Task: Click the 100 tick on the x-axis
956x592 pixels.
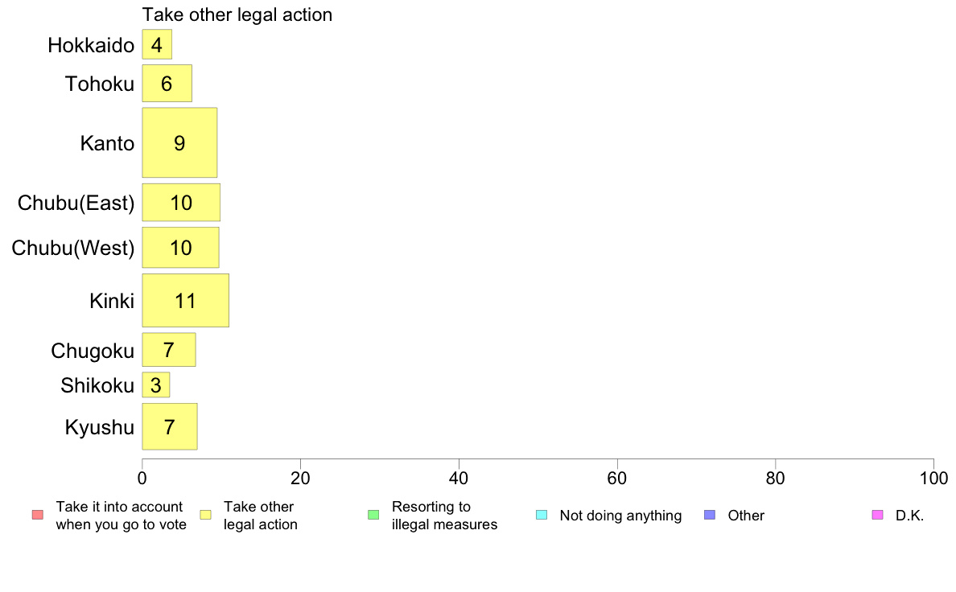Action: pos(933,479)
